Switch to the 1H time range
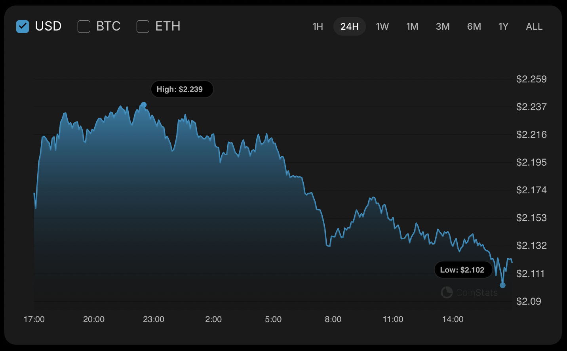This screenshot has width=567, height=351. (318, 27)
